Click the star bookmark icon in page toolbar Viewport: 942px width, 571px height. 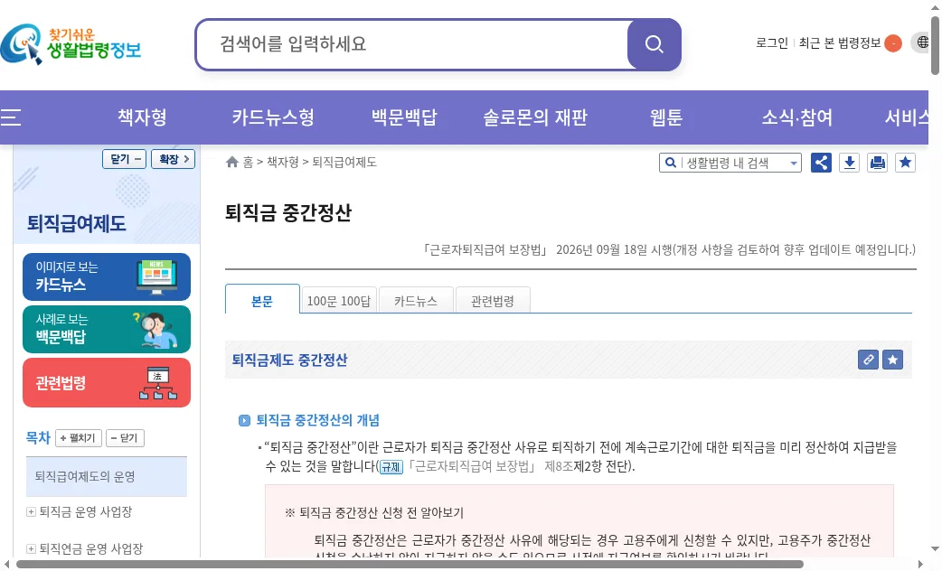click(x=905, y=163)
